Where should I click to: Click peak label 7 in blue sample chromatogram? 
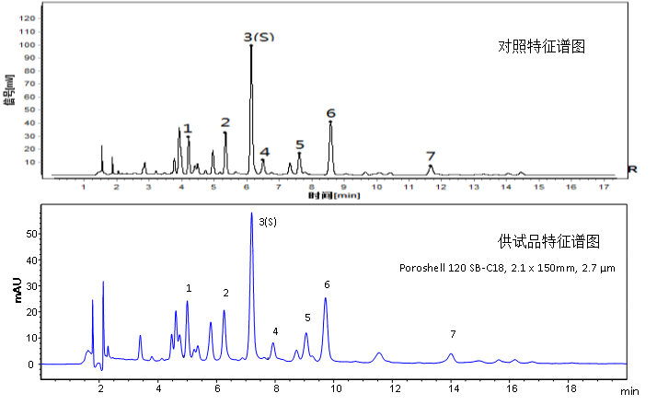[x=453, y=334]
